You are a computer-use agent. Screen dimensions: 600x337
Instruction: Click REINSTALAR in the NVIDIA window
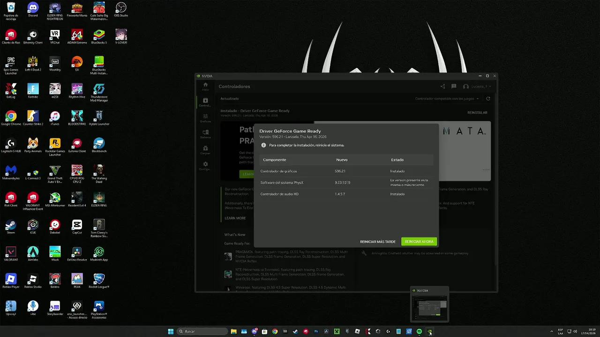point(477,113)
